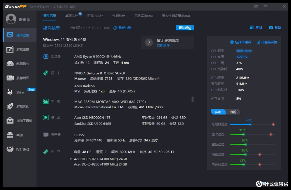Viewport: 291px width, 190px height.
Task: Switch to the 实验室(Beta) tab
Action: pyautogui.click(x=143, y=16)
